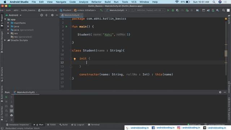Open the Analyze menu
Screen dimensions: 231x130
click(x=83, y=2)
